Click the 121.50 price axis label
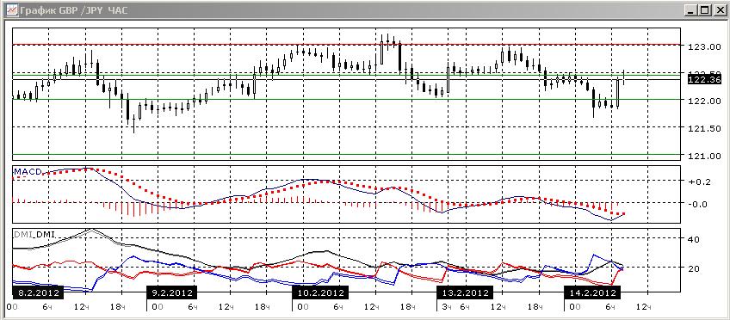The height and width of the screenshot is (320, 730). [703, 128]
